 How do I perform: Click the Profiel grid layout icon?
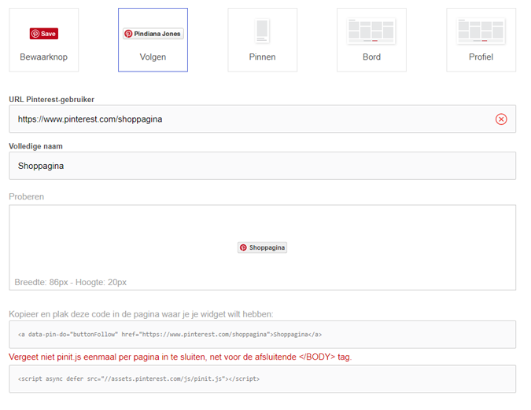coord(481,31)
